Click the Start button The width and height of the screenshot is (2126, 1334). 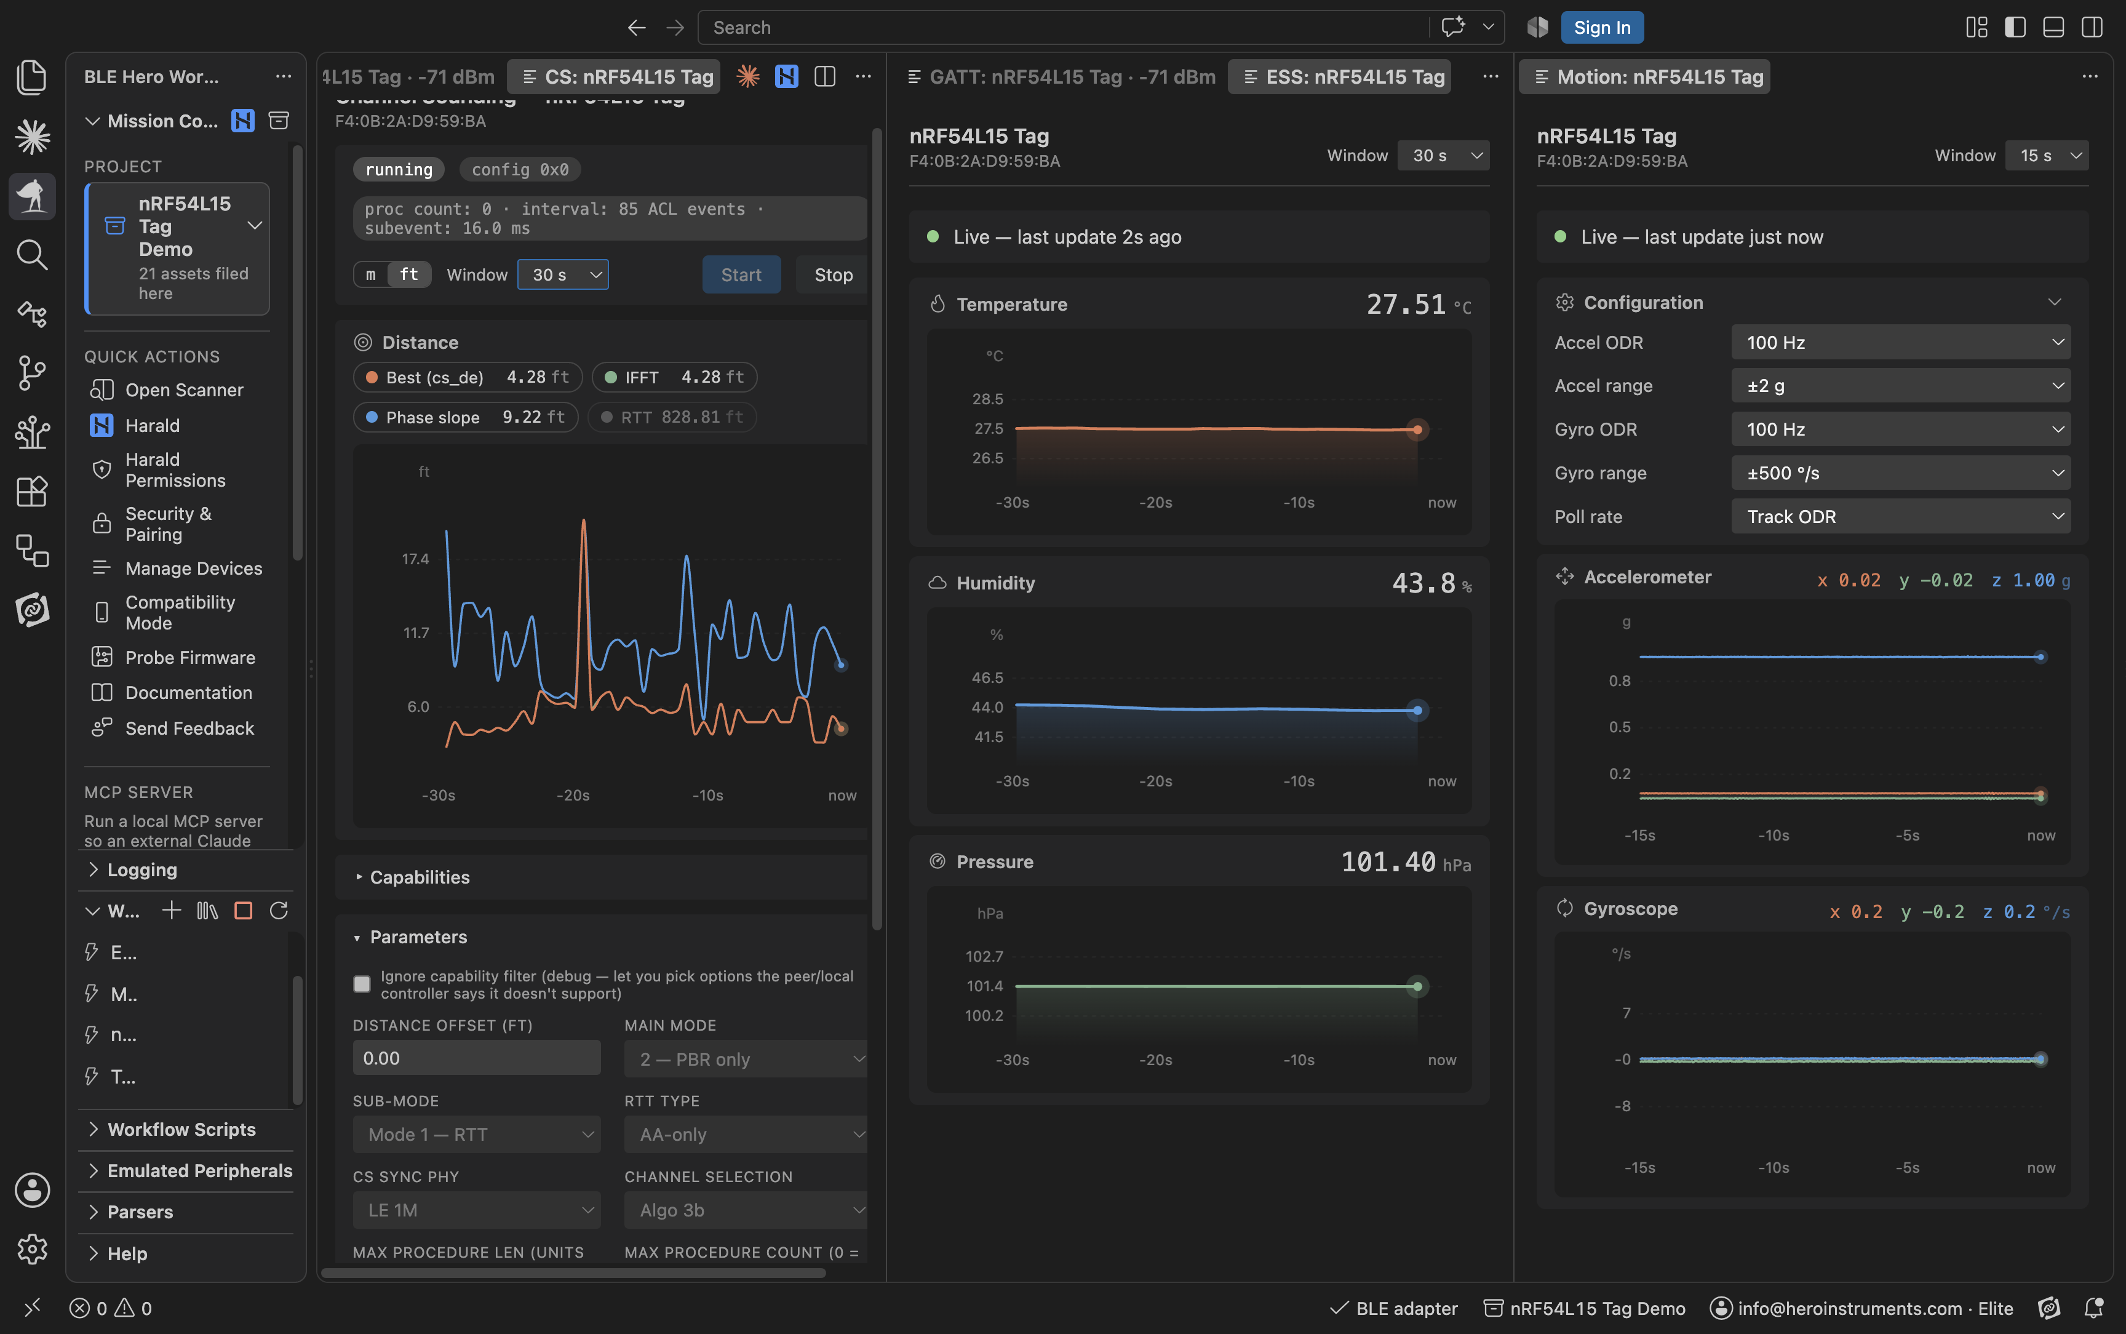[x=741, y=274]
